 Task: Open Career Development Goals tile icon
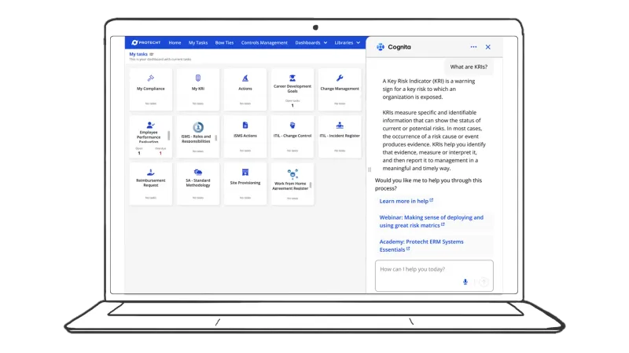292,78
